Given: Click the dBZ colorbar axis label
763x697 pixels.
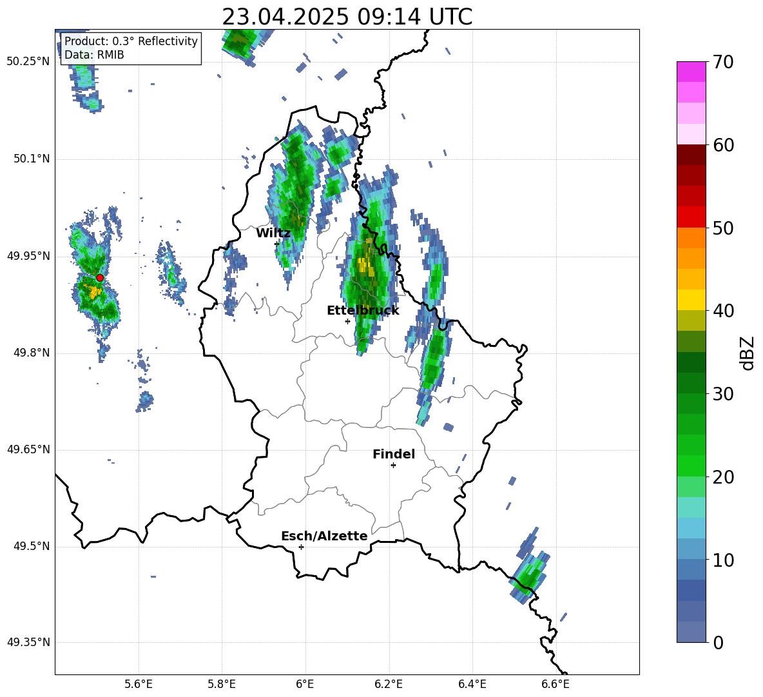Looking at the screenshot, I should [747, 353].
